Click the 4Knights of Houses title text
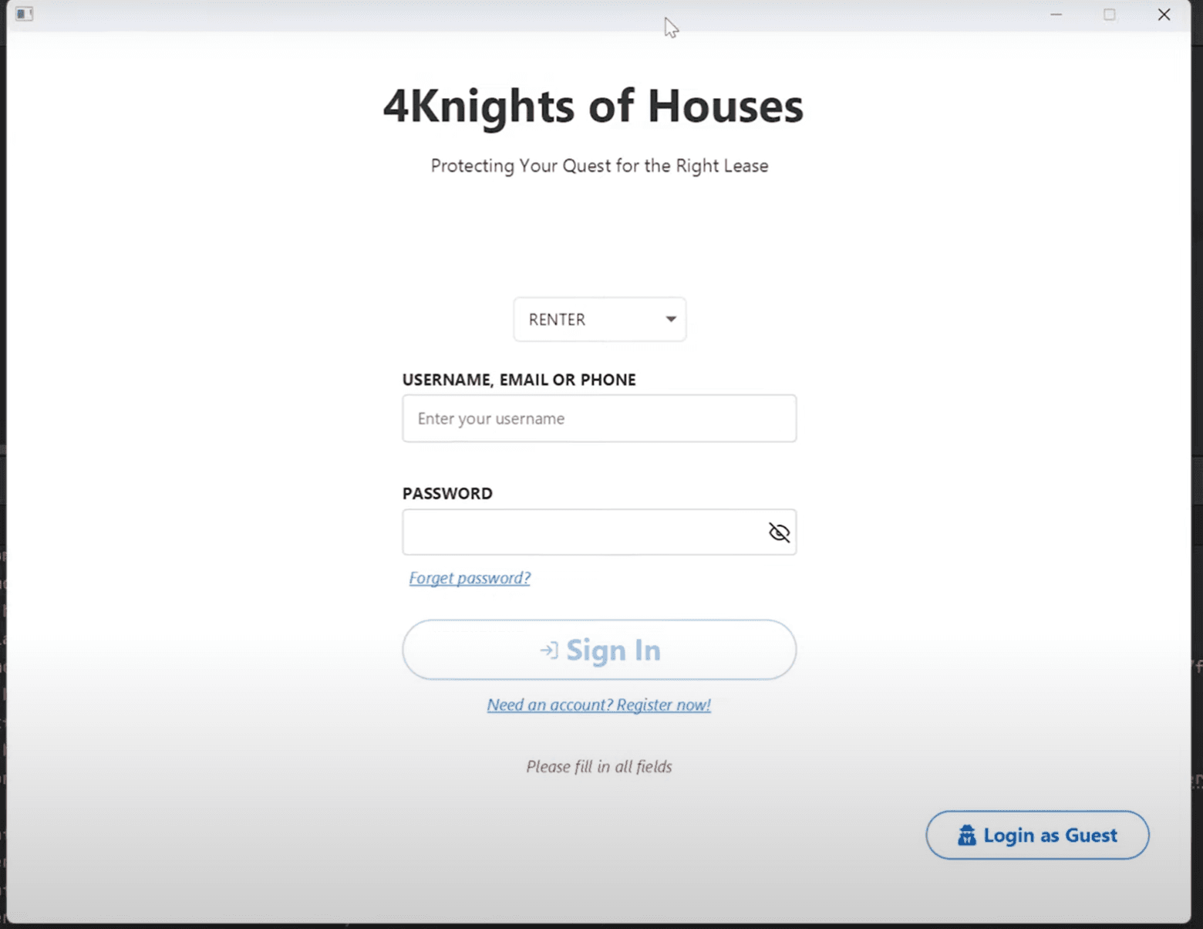Viewport: 1203px width, 929px height. pyautogui.click(x=593, y=106)
